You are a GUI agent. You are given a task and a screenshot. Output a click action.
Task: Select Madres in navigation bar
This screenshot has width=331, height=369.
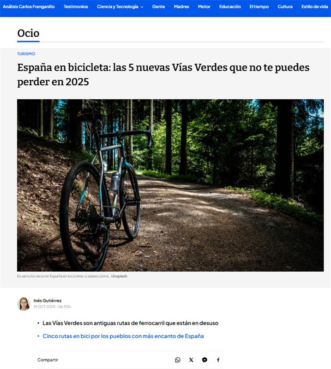coord(181,6)
